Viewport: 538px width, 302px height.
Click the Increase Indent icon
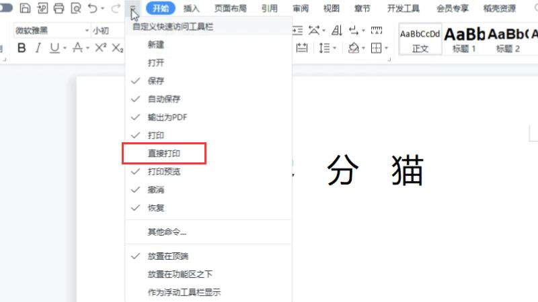[x=297, y=30]
